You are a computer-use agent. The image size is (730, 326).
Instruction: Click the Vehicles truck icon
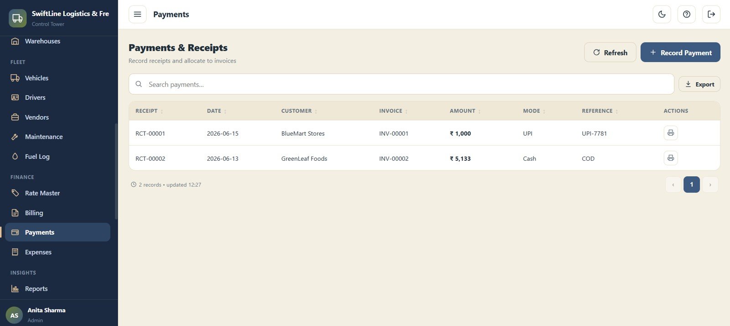[15, 78]
